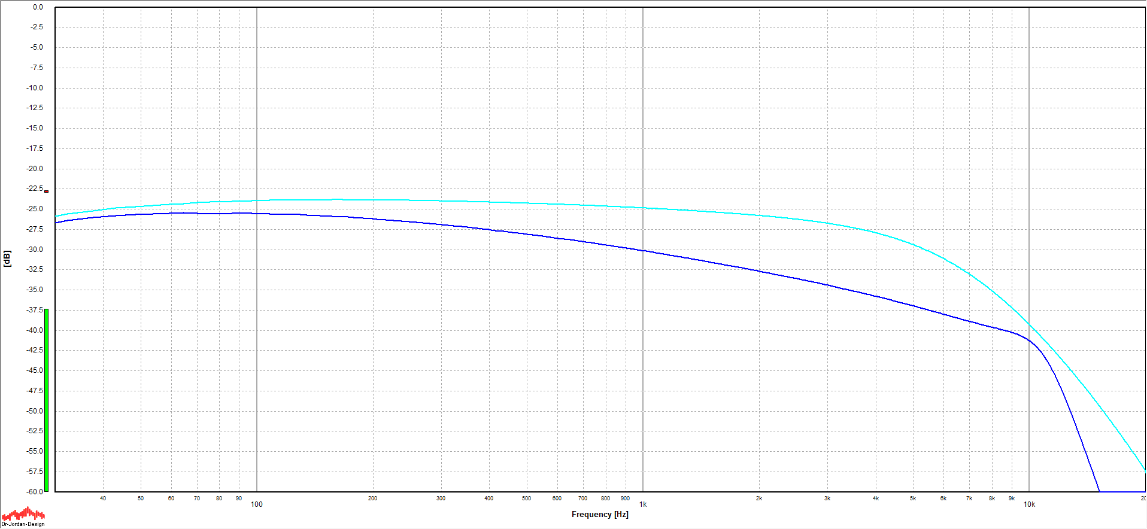Click the -60.0 dB axis value
1147x529 pixels.
point(35,492)
